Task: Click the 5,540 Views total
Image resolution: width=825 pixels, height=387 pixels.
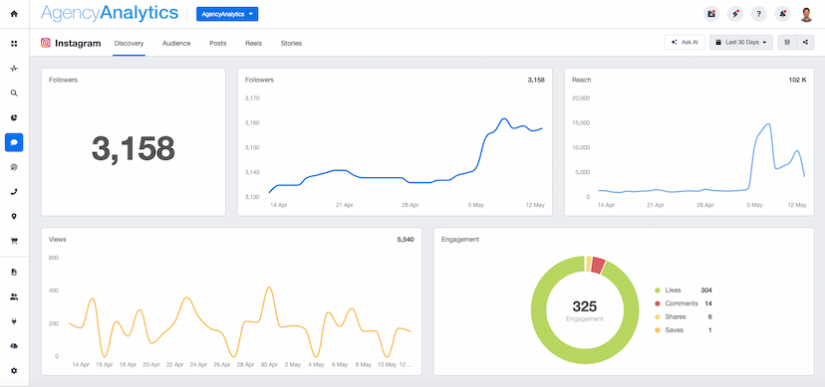Action: (406, 240)
